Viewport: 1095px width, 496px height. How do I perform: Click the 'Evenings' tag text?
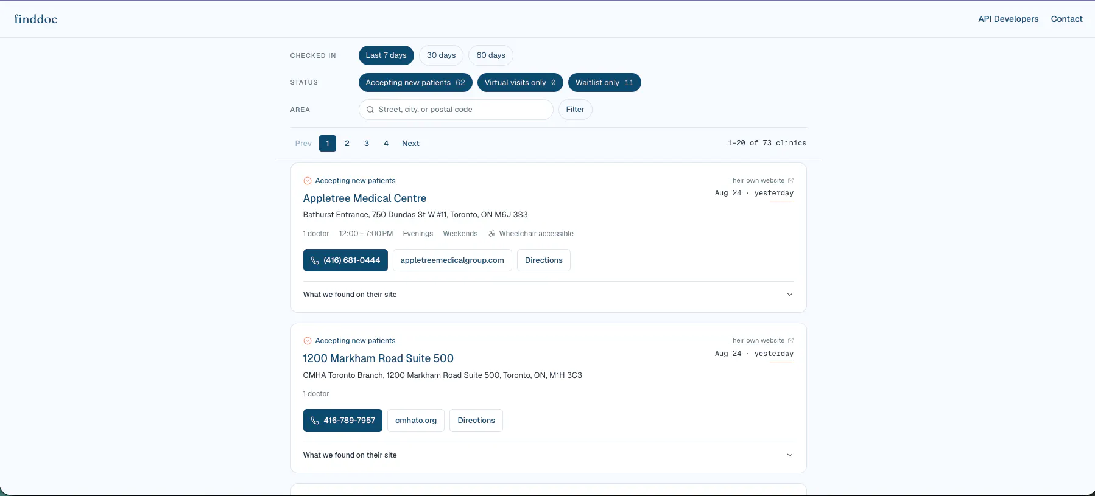click(x=418, y=234)
